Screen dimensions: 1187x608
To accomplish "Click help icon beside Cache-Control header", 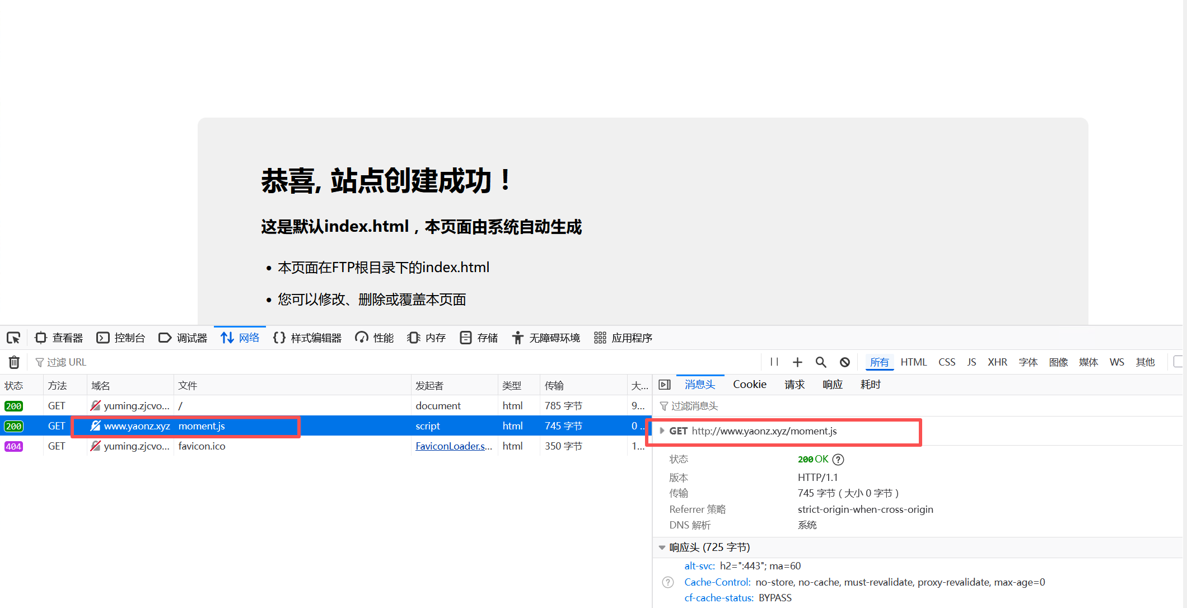I will click(x=668, y=582).
